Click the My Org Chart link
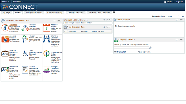 [121, 52]
